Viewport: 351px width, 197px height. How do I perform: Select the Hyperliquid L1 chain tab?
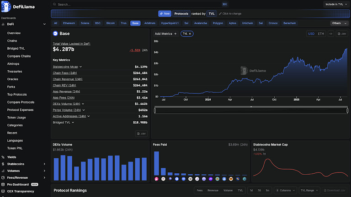coord(170,23)
